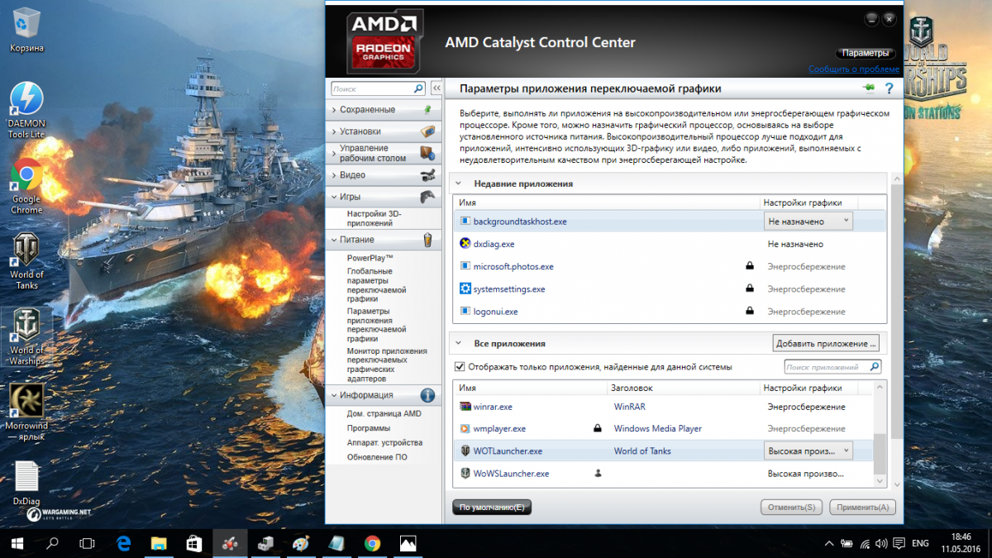This screenshot has height=558, width=992.
Task: Click the lock icon next to logonui.exe
Action: click(750, 311)
